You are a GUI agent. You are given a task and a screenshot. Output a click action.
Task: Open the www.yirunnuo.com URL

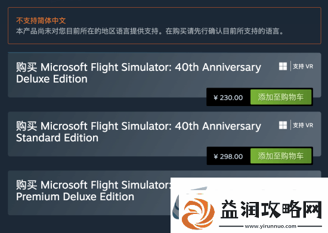(270, 226)
